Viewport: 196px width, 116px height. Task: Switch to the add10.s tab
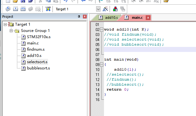(x=108, y=18)
